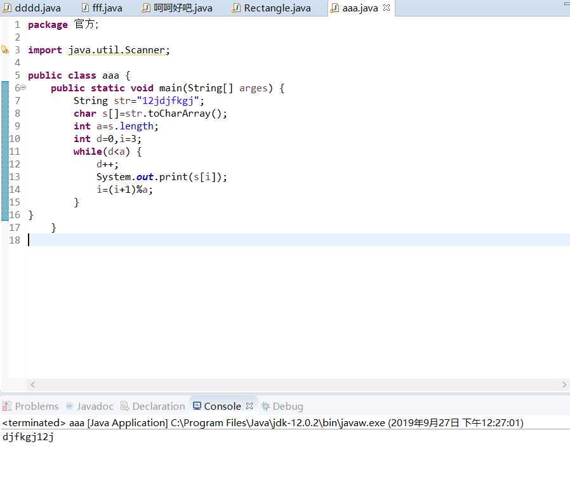Click line number 18 in the gutter
Viewport: 570px width, 496px height.
[15, 240]
